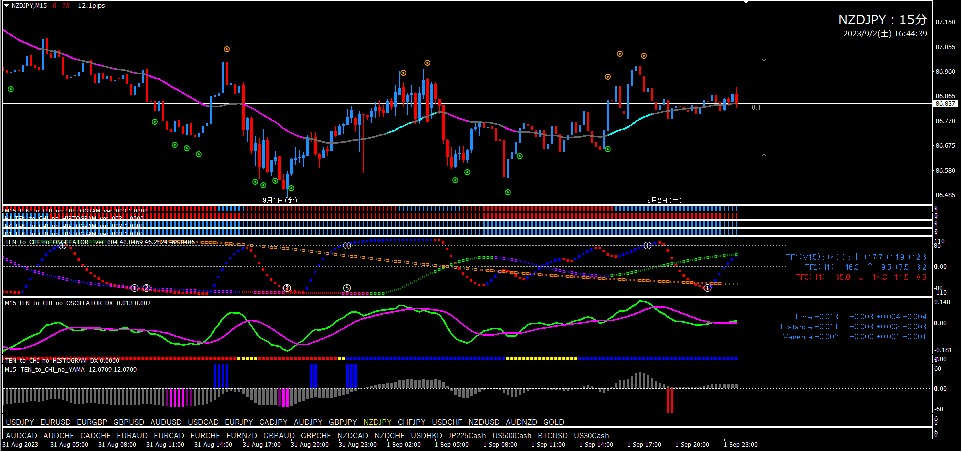Click the 9月2日(土) date separator label
The height and width of the screenshot is (452, 962).
[664, 200]
